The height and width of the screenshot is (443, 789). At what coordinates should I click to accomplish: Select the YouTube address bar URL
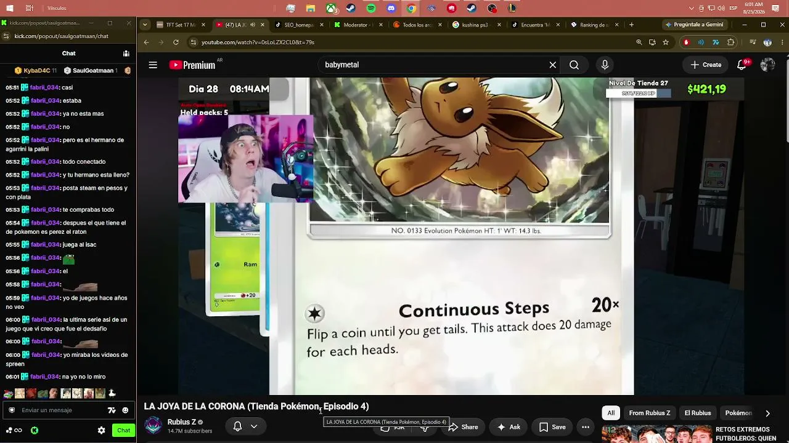258,42
